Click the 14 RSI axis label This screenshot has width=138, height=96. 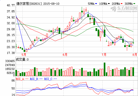click(x=13, y=95)
